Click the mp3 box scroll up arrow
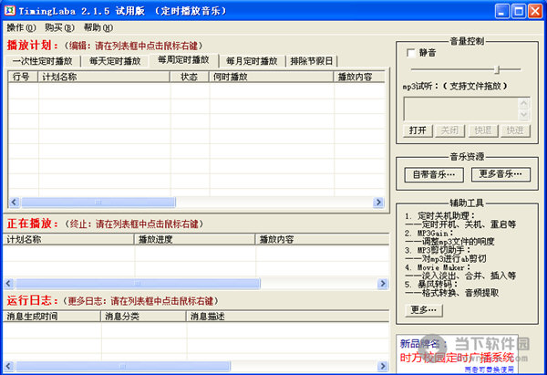The image size is (547, 375). [x=524, y=103]
